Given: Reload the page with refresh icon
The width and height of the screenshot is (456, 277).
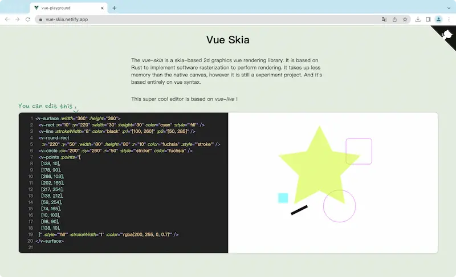Looking at the screenshot, I should pos(27,19).
